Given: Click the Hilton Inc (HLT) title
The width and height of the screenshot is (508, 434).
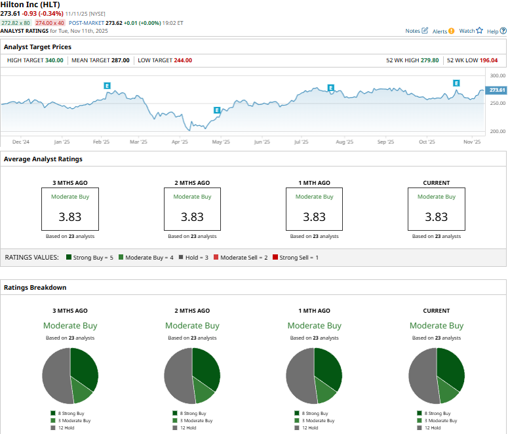Looking at the screenshot, I should (x=30, y=5).
